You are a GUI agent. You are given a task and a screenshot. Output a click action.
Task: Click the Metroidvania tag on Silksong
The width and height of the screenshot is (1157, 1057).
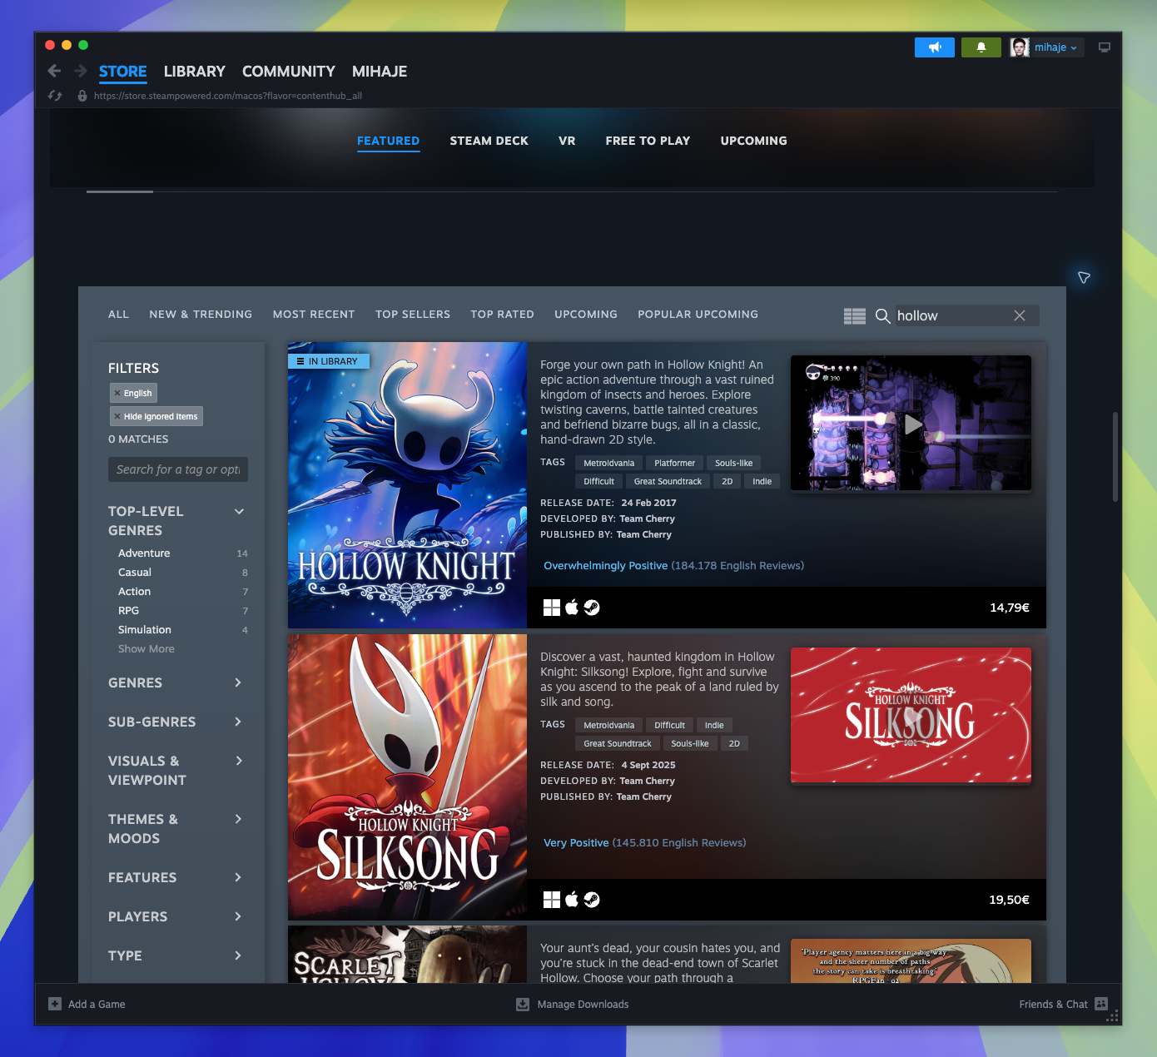[x=608, y=725]
